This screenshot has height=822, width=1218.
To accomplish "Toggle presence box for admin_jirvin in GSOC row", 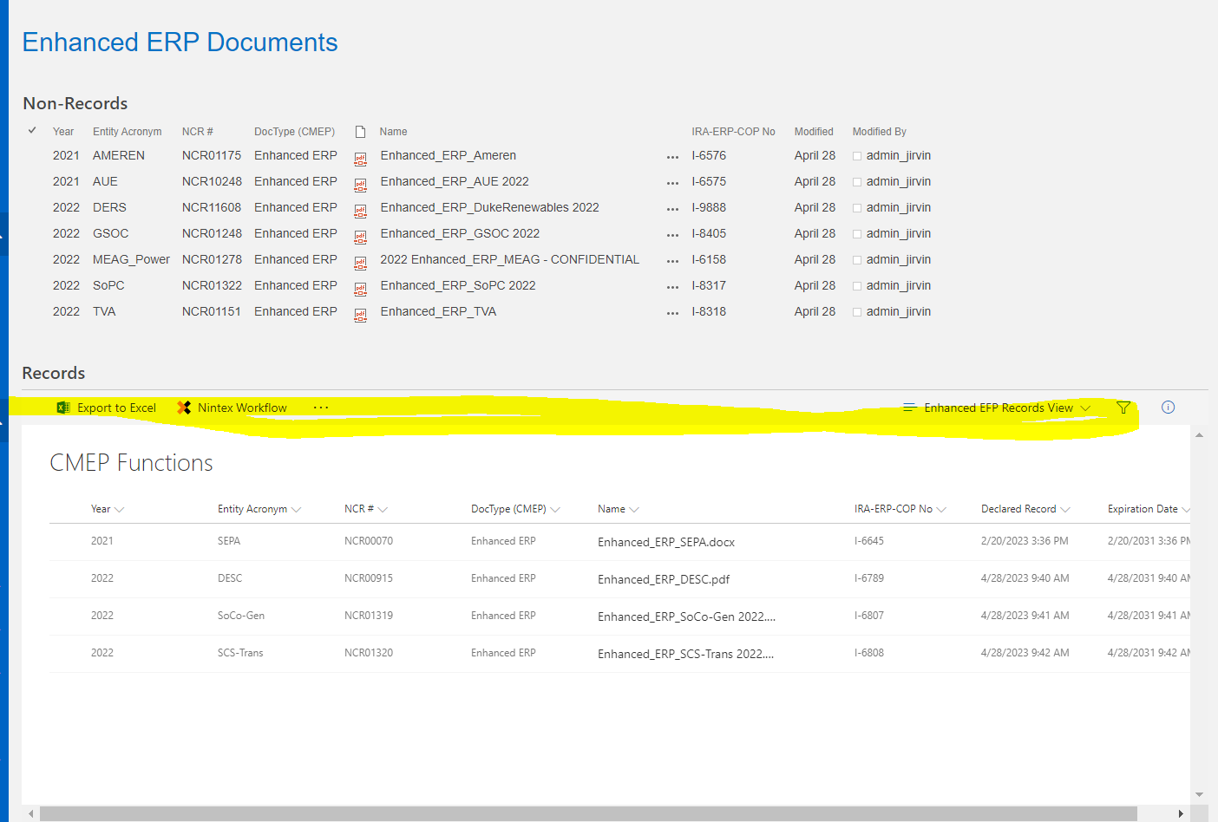I will click(857, 234).
